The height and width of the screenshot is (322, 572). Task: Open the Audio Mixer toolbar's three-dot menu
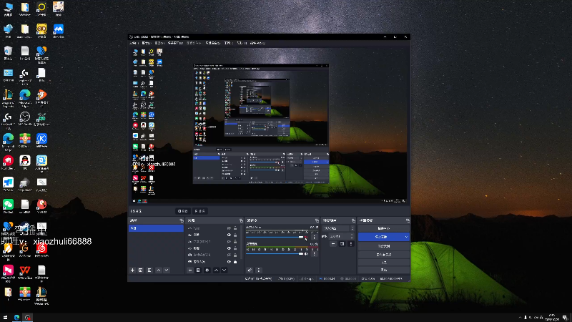259,270
